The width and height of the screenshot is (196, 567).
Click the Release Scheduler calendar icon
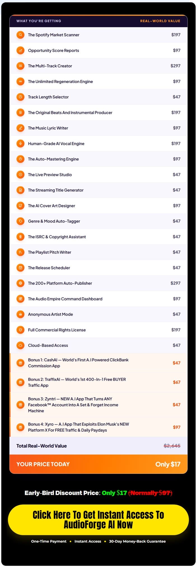tap(20, 268)
